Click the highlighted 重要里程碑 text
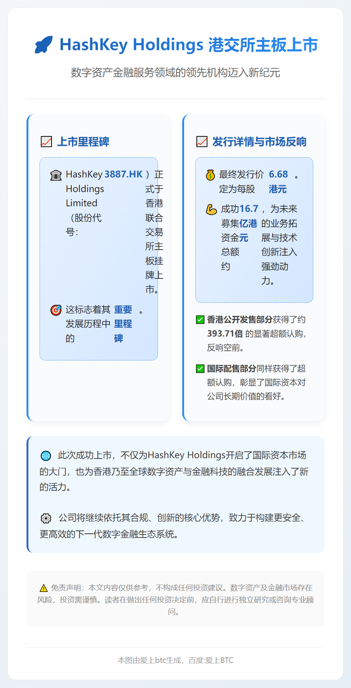Screen dimensions: 351x688 point(123,324)
